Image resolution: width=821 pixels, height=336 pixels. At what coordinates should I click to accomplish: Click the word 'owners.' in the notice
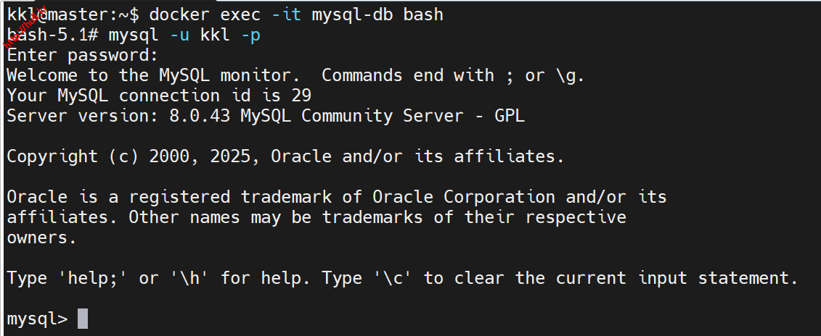click(42, 238)
